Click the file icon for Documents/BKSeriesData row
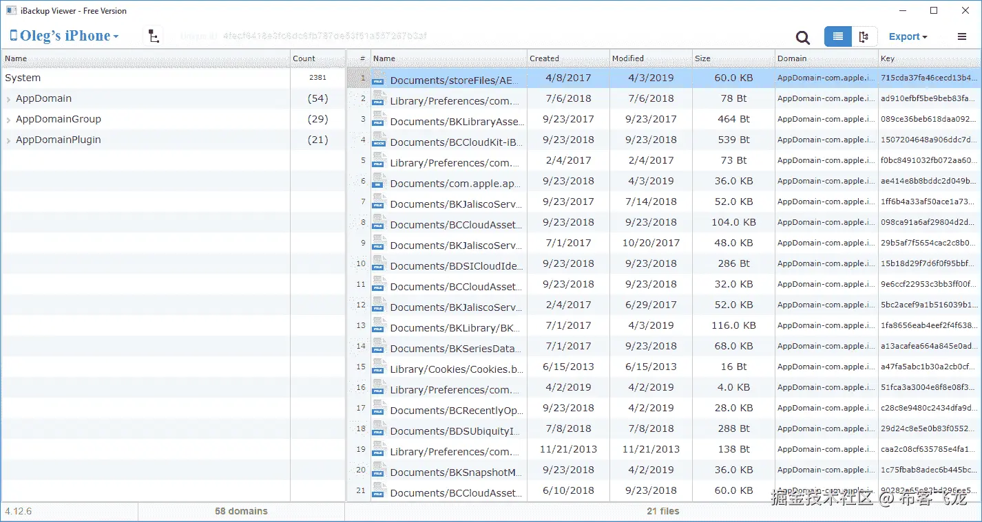This screenshot has width=982, height=522. [379, 346]
